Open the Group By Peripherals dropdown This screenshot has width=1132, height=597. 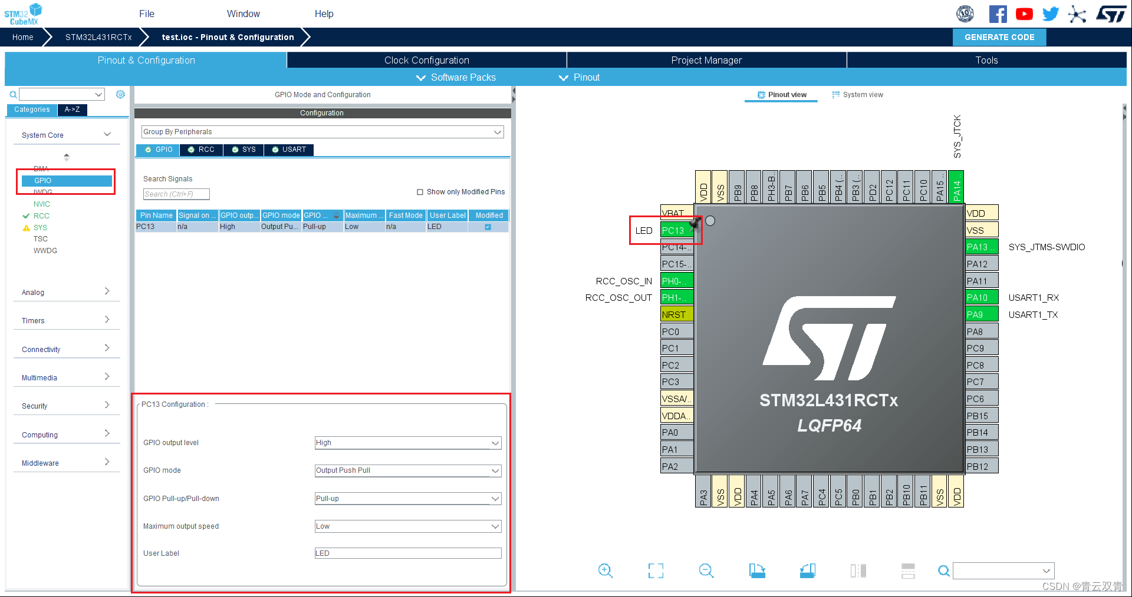323,132
